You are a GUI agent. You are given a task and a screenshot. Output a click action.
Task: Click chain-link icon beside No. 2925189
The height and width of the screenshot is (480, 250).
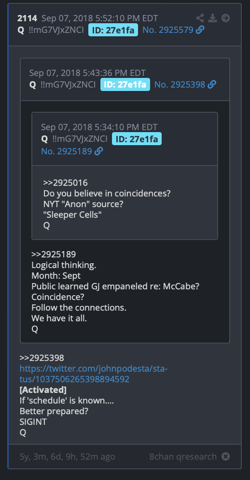[x=98, y=151]
